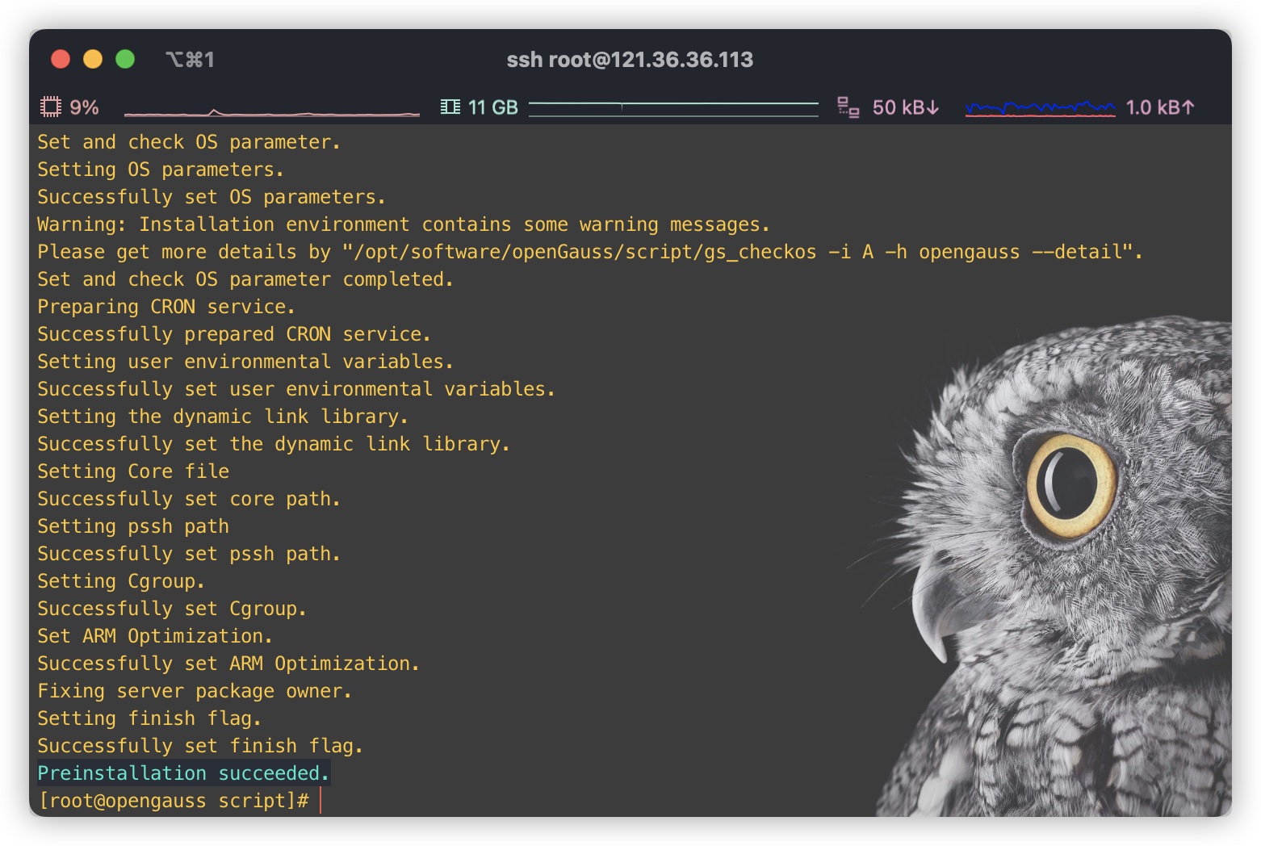Click the line 'Fixing server package owner.'

pyautogui.click(x=195, y=691)
